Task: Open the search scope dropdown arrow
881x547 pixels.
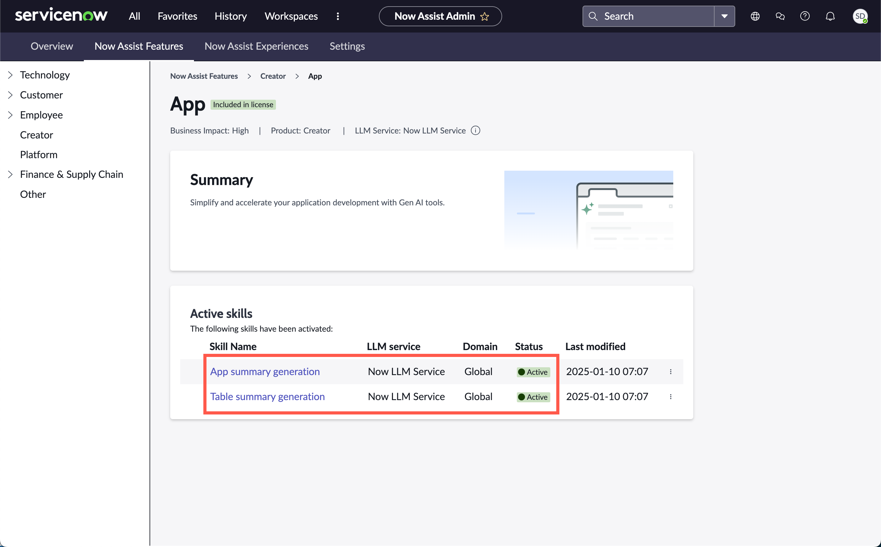Action: pos(725,16)
